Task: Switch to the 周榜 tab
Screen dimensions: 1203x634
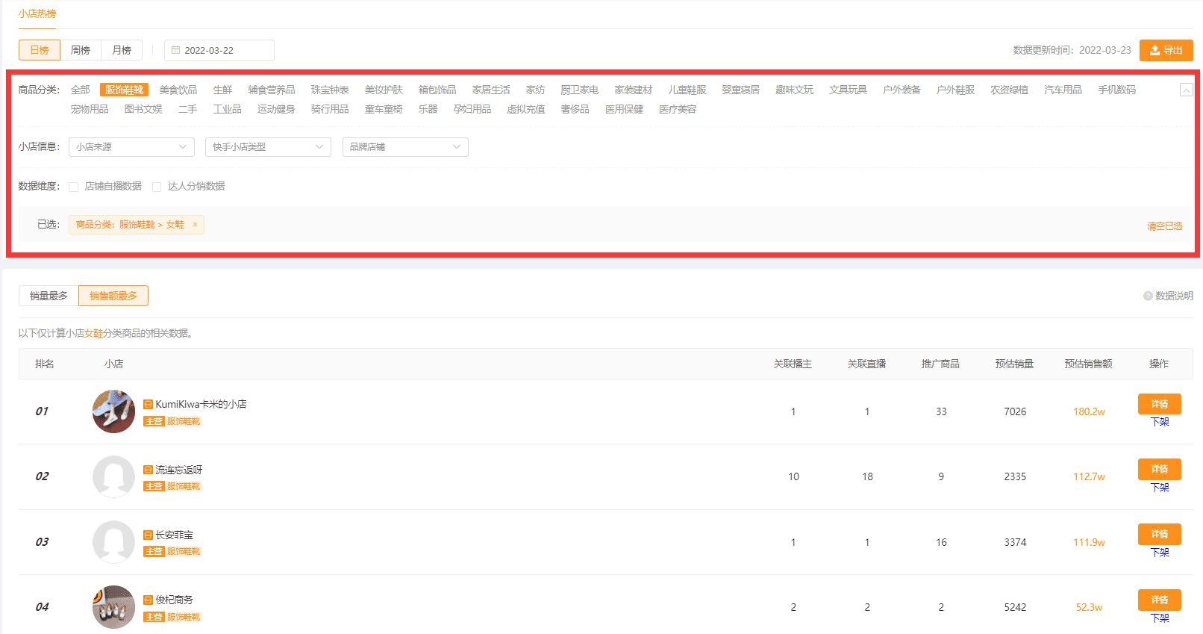Action: [x=81, y=50]
